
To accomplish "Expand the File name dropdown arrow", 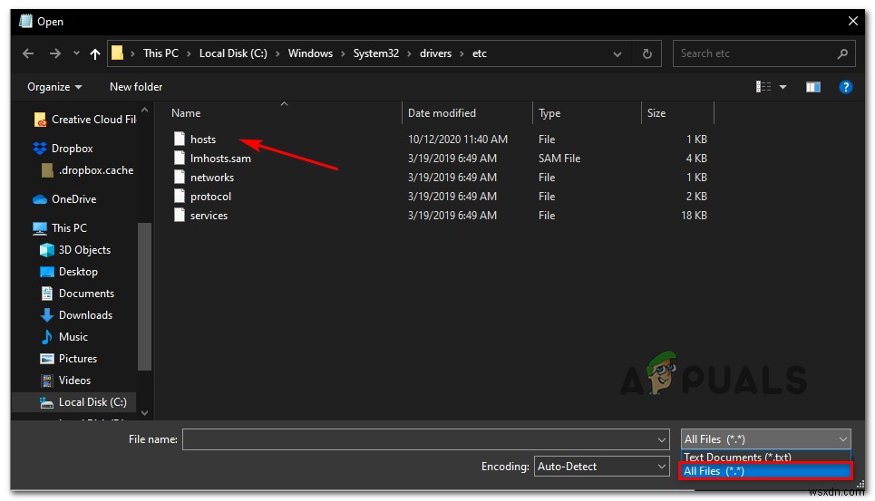I will 662,439.
